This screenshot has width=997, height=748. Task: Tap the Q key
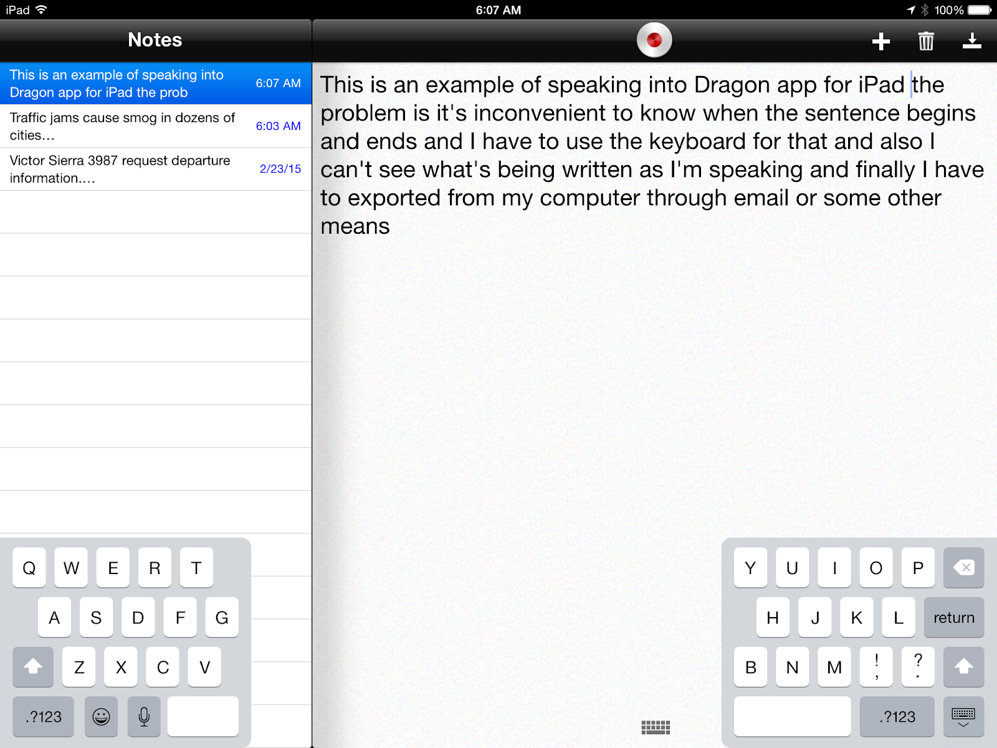(x=29, y=568)
